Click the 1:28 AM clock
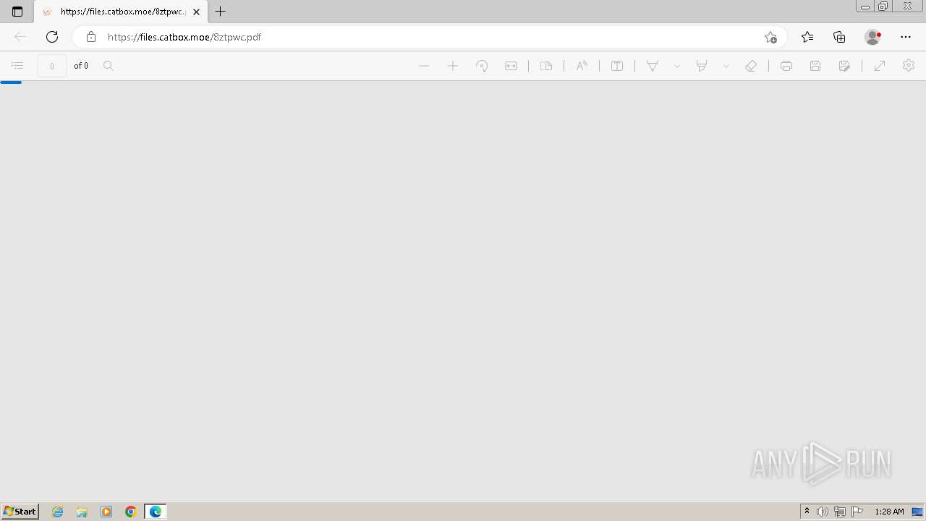Viewport: 926px width, 521px height. click(889, 512)
